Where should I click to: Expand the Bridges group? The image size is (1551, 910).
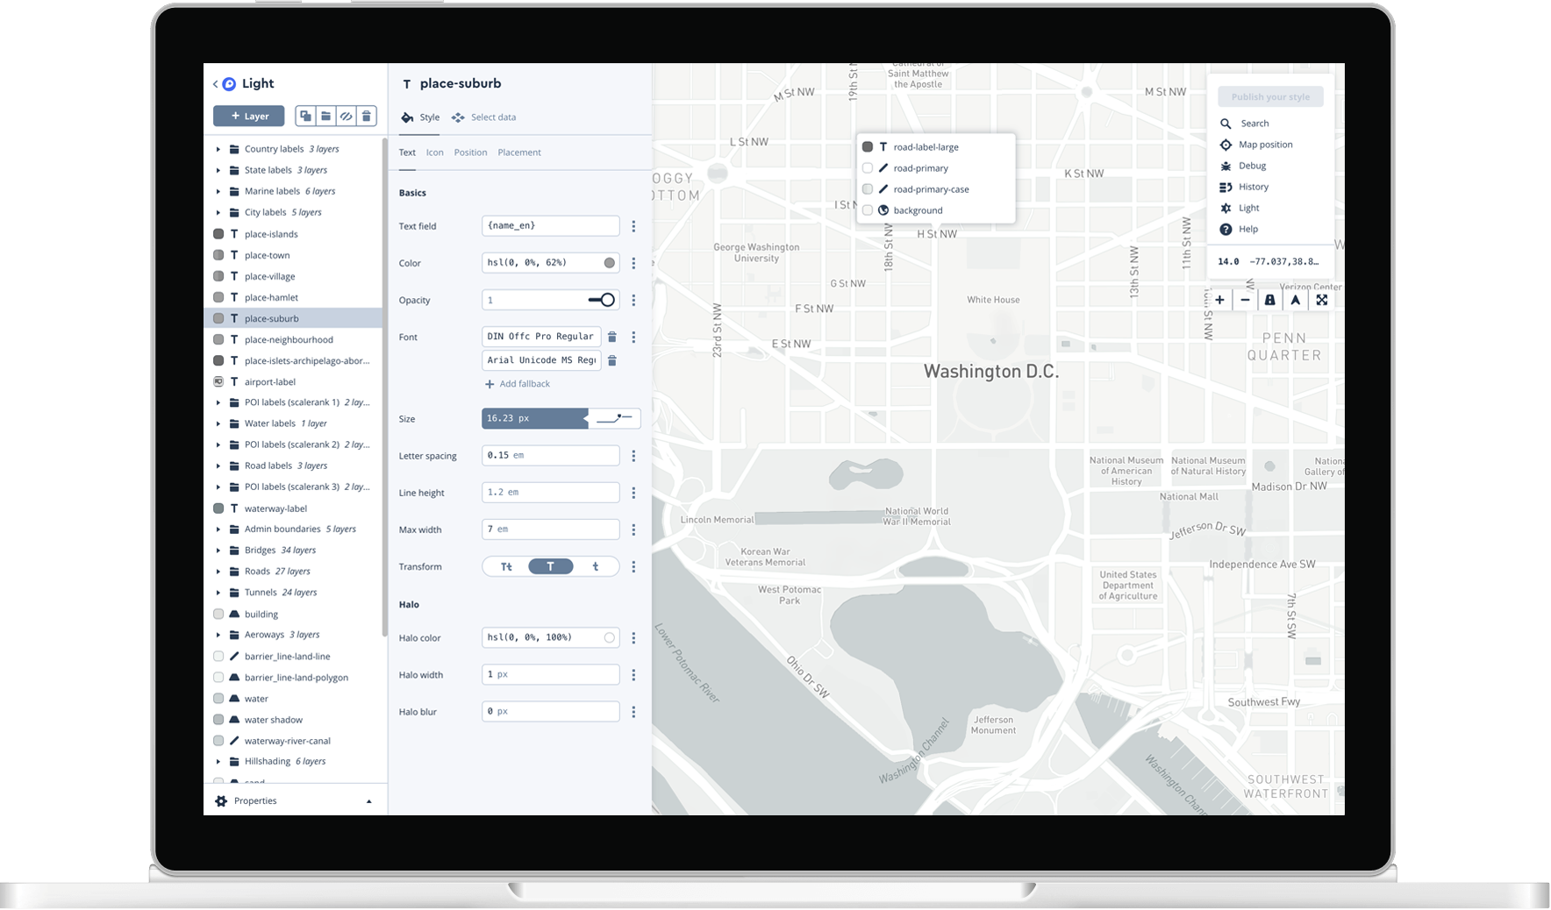pyautogui.click(x=218, y=551)
